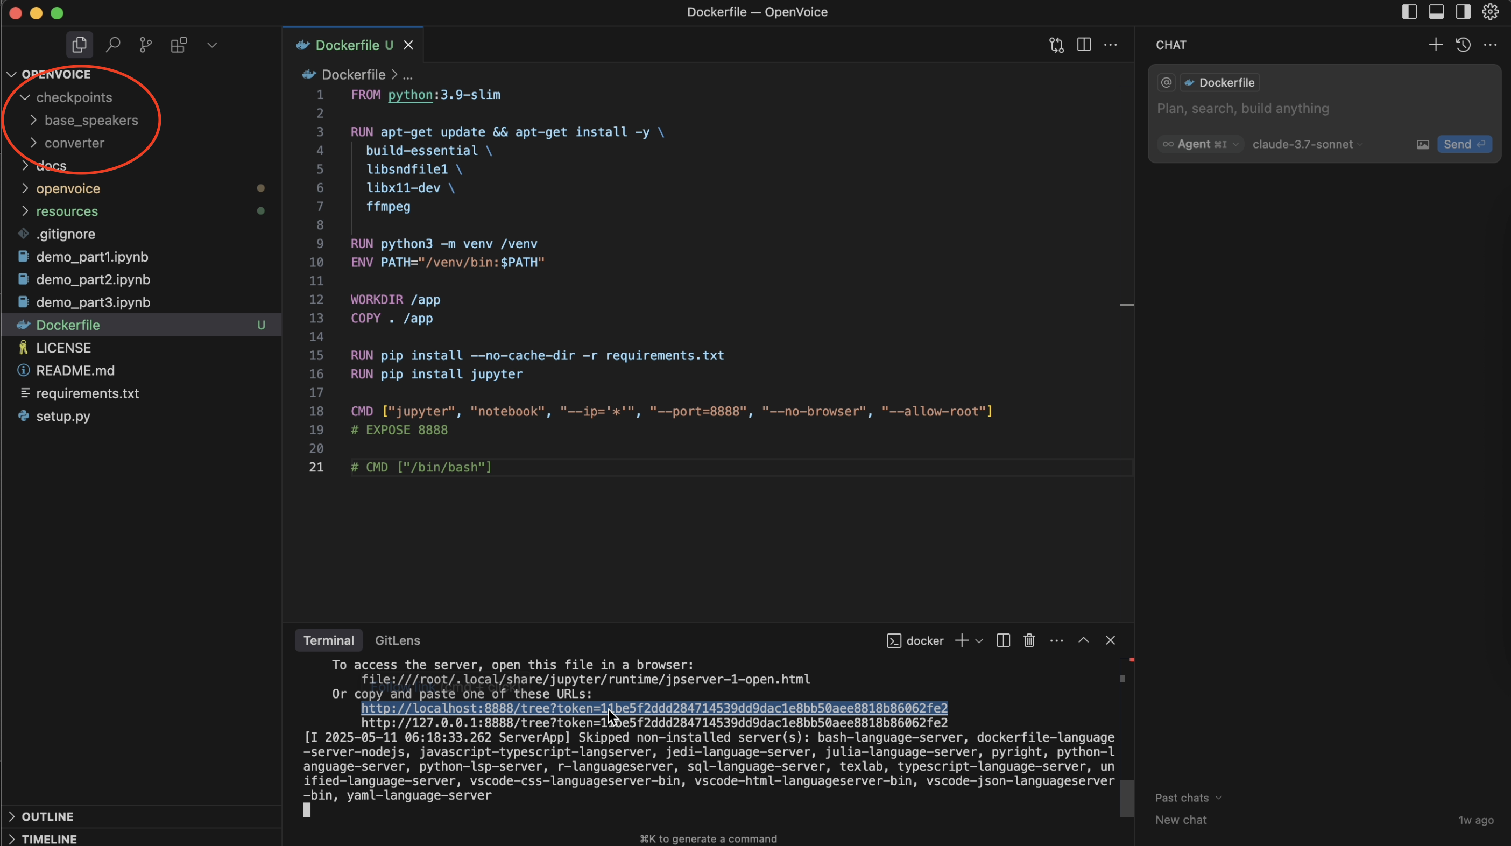Click the terminal scrollbar thumb

(x=1127, y=798)
